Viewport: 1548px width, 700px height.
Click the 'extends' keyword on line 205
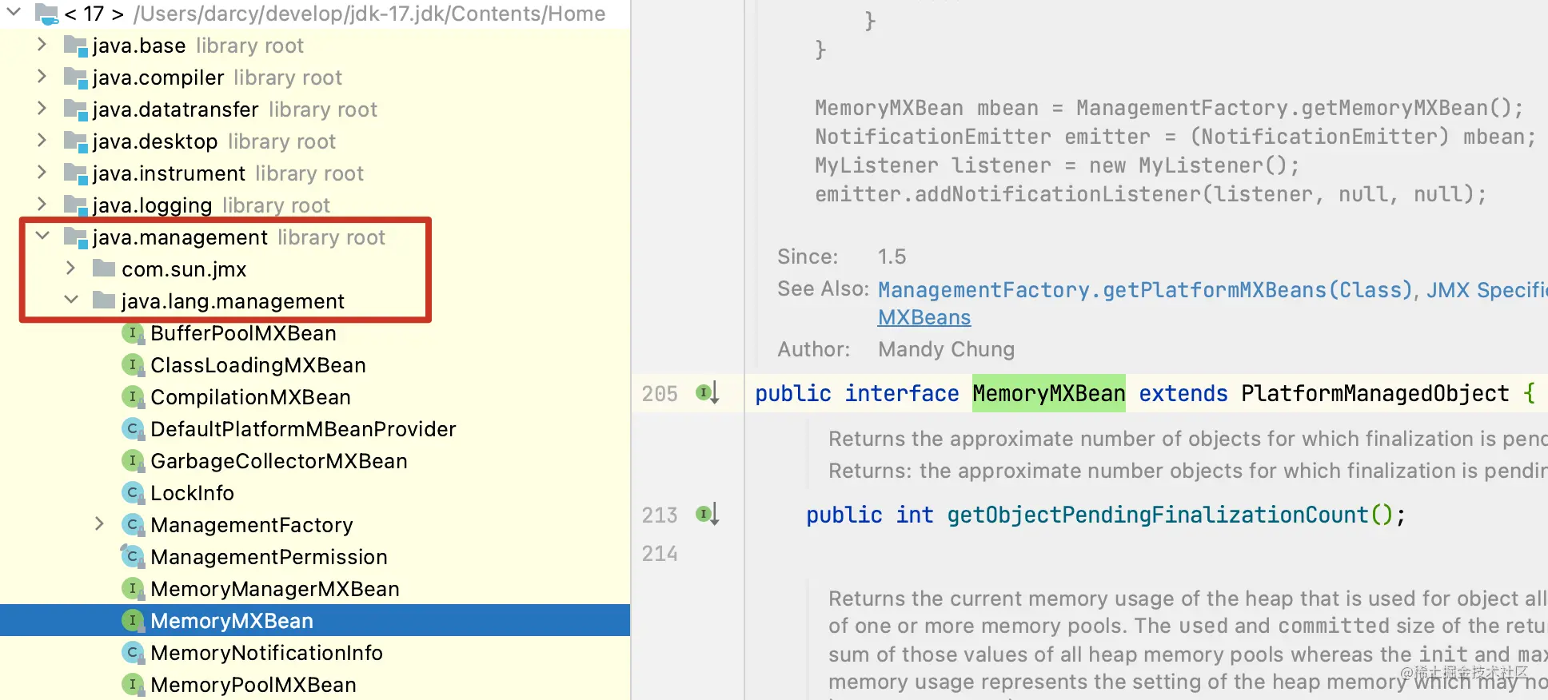pyautogui.click(x=1183, y=393)
